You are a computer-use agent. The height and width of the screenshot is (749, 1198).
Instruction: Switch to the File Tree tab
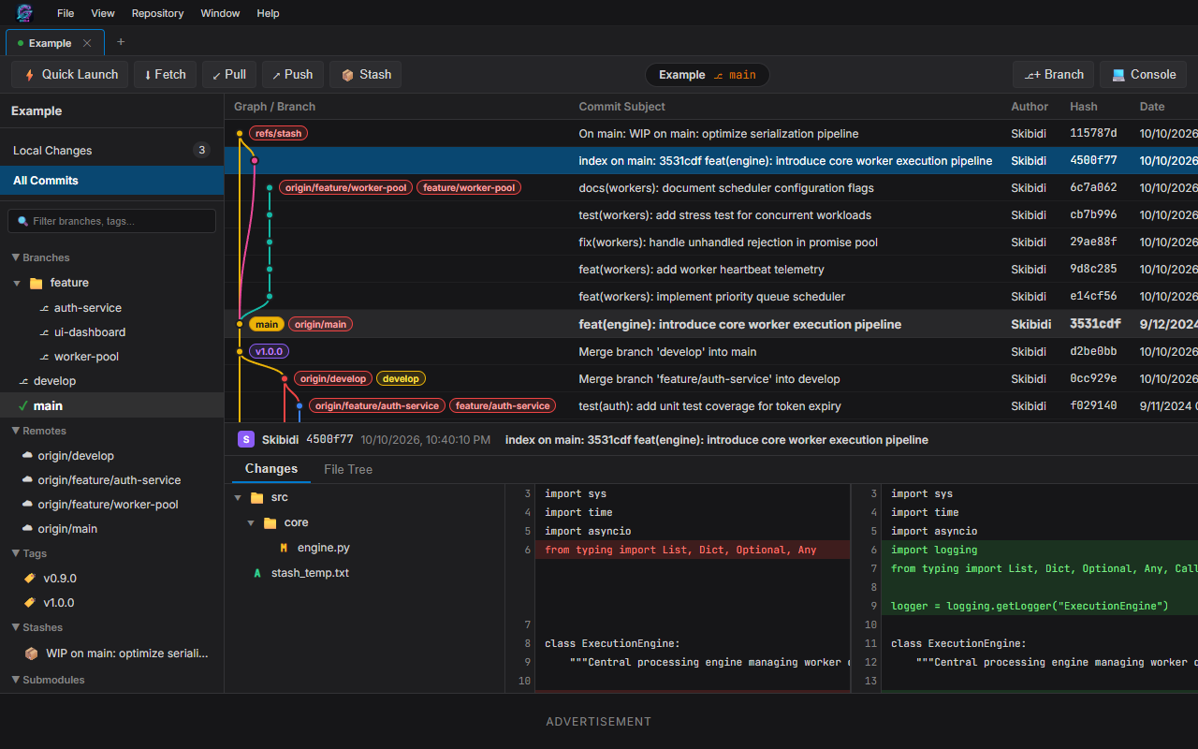pyautogui.click(x=348, y=469)
